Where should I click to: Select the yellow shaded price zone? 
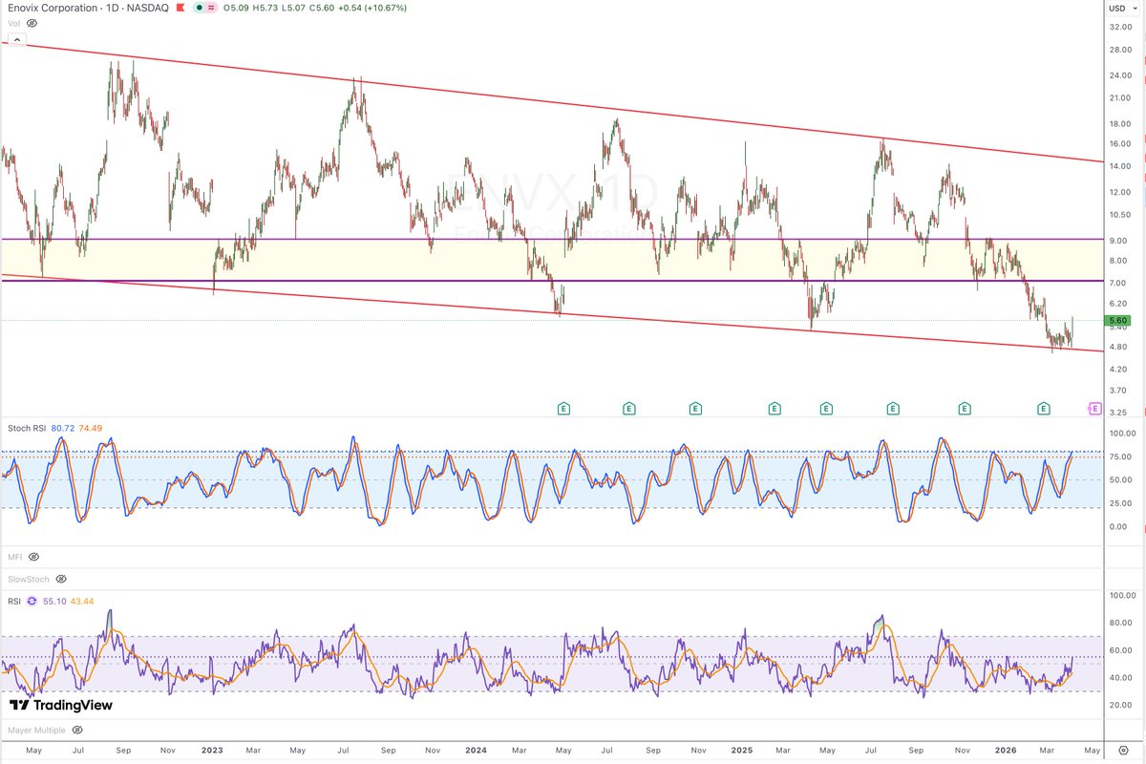pyautogui.click(x=552, y=260)
